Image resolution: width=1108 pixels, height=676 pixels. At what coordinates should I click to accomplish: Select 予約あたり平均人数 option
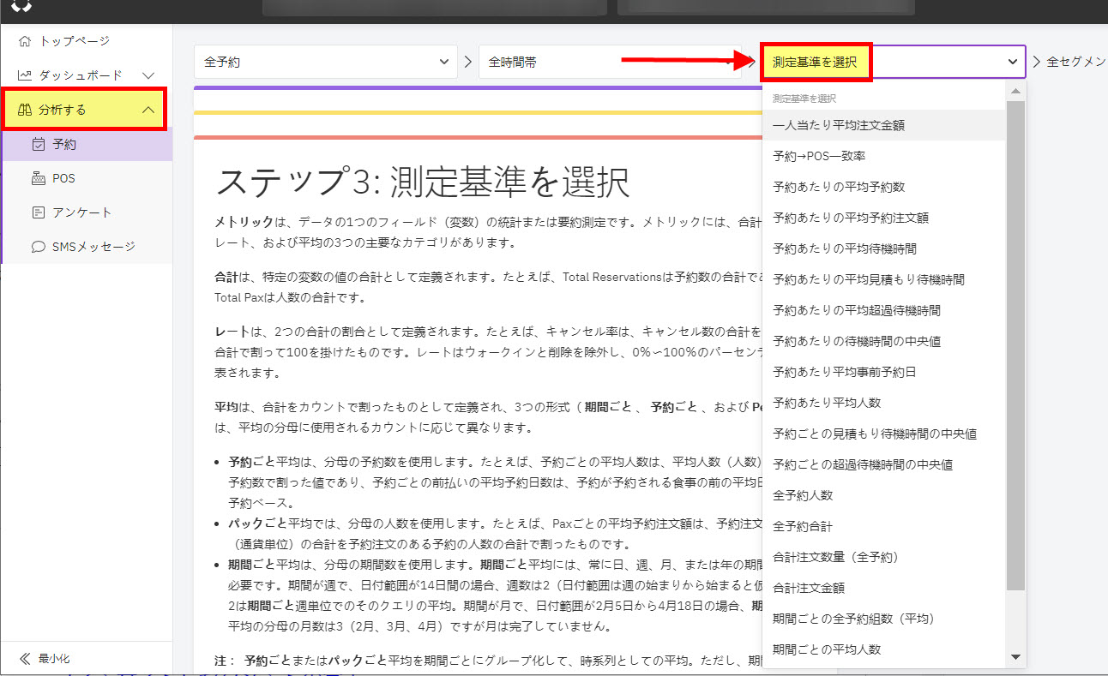click(883, 403)
